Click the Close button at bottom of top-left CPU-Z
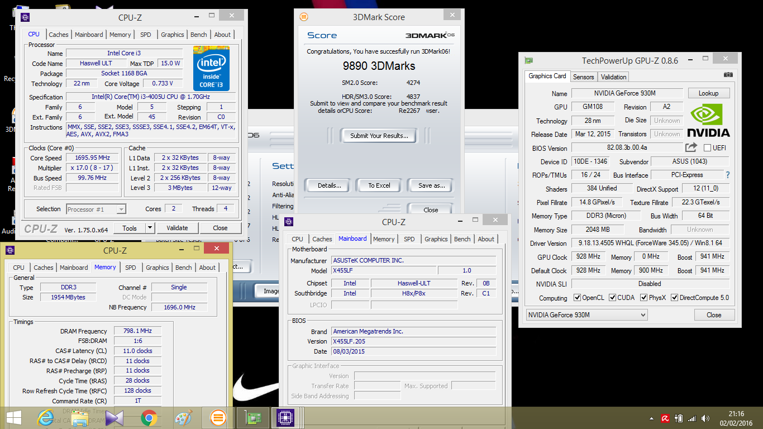The height and width of the screenshot is (429, 763). click(220, 228)
